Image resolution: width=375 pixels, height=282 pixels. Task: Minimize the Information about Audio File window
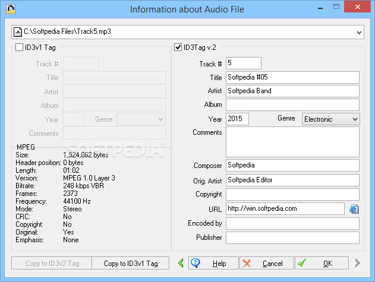tap(320, 8)
